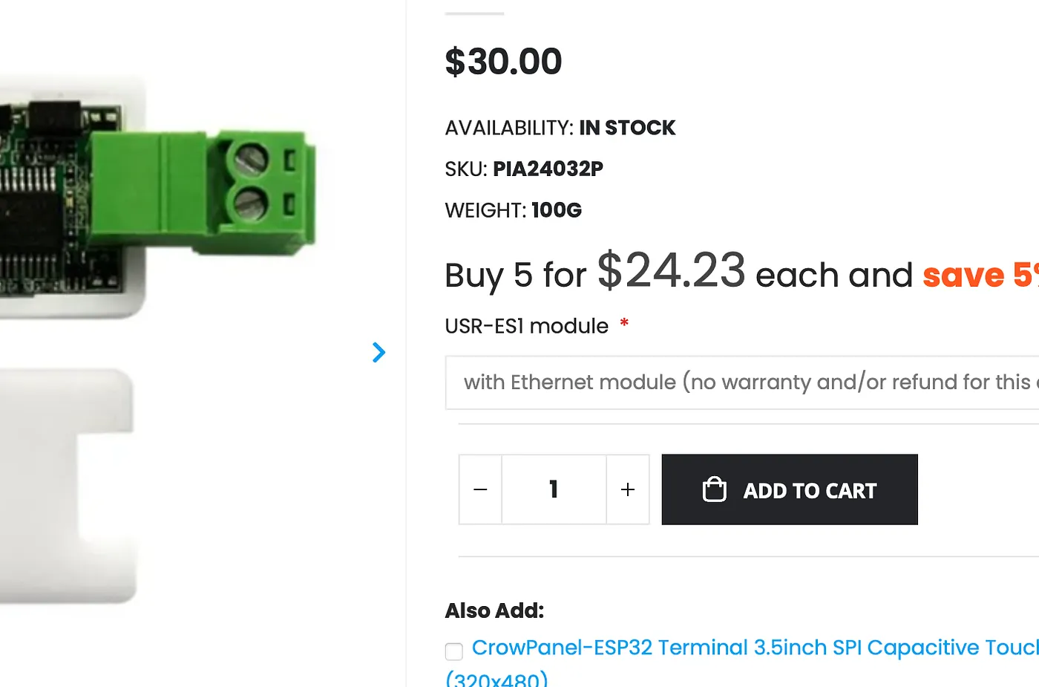Click the USR-ES1 module field label

click(526, 326)
